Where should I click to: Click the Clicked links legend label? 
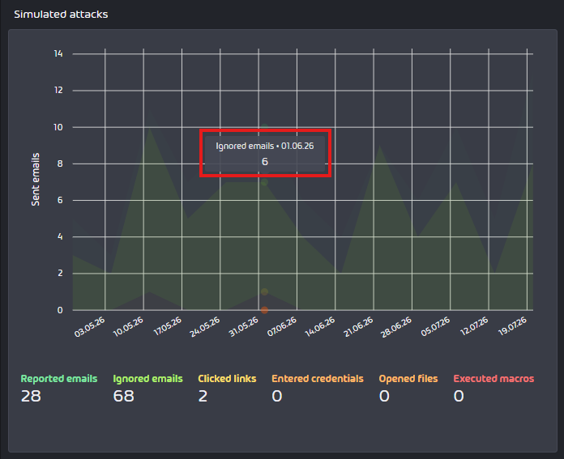point(227,379)
